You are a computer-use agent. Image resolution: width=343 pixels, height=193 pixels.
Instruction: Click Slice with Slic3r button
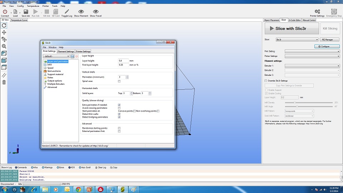(x=292, y=29)
